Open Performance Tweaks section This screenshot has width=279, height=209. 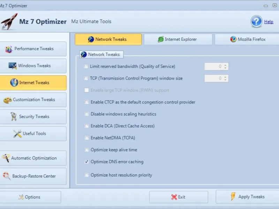(33, 49)
